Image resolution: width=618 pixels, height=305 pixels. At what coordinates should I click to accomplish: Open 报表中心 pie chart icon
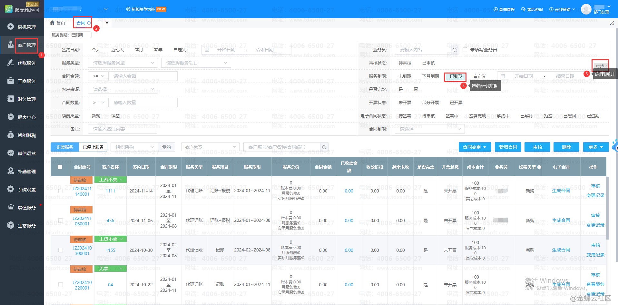point(11,117)
